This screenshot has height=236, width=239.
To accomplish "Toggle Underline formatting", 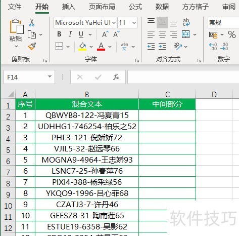I will click(x=81, y=34).
